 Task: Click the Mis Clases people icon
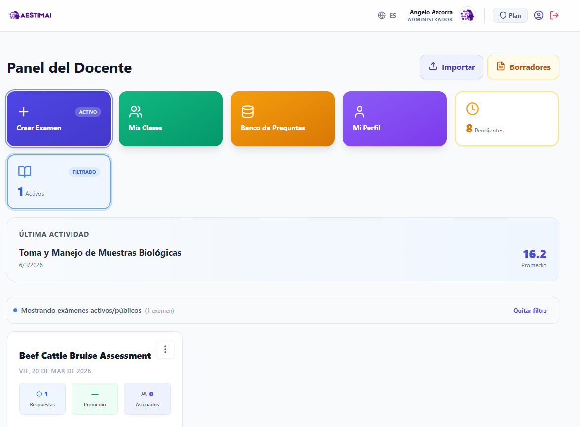[x=135, y=111]
